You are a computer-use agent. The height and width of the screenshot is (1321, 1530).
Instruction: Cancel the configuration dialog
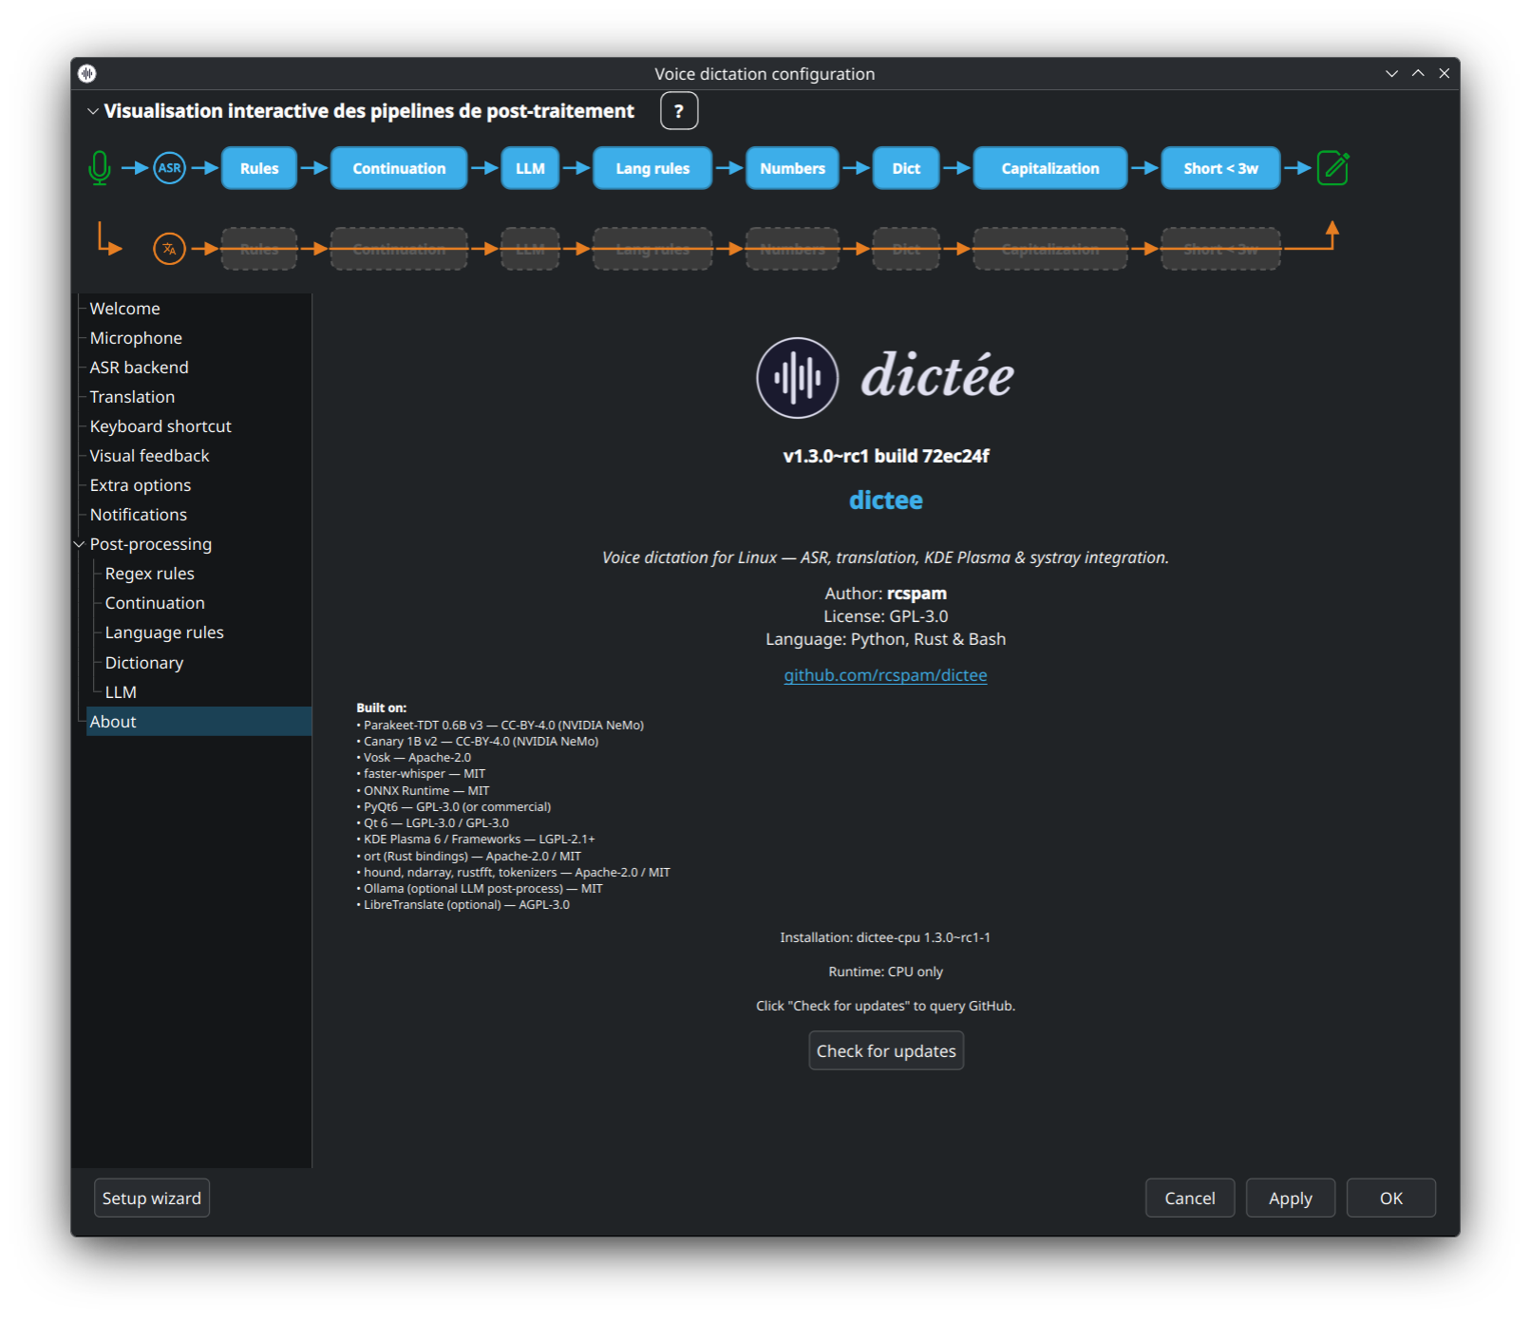1190,1198
